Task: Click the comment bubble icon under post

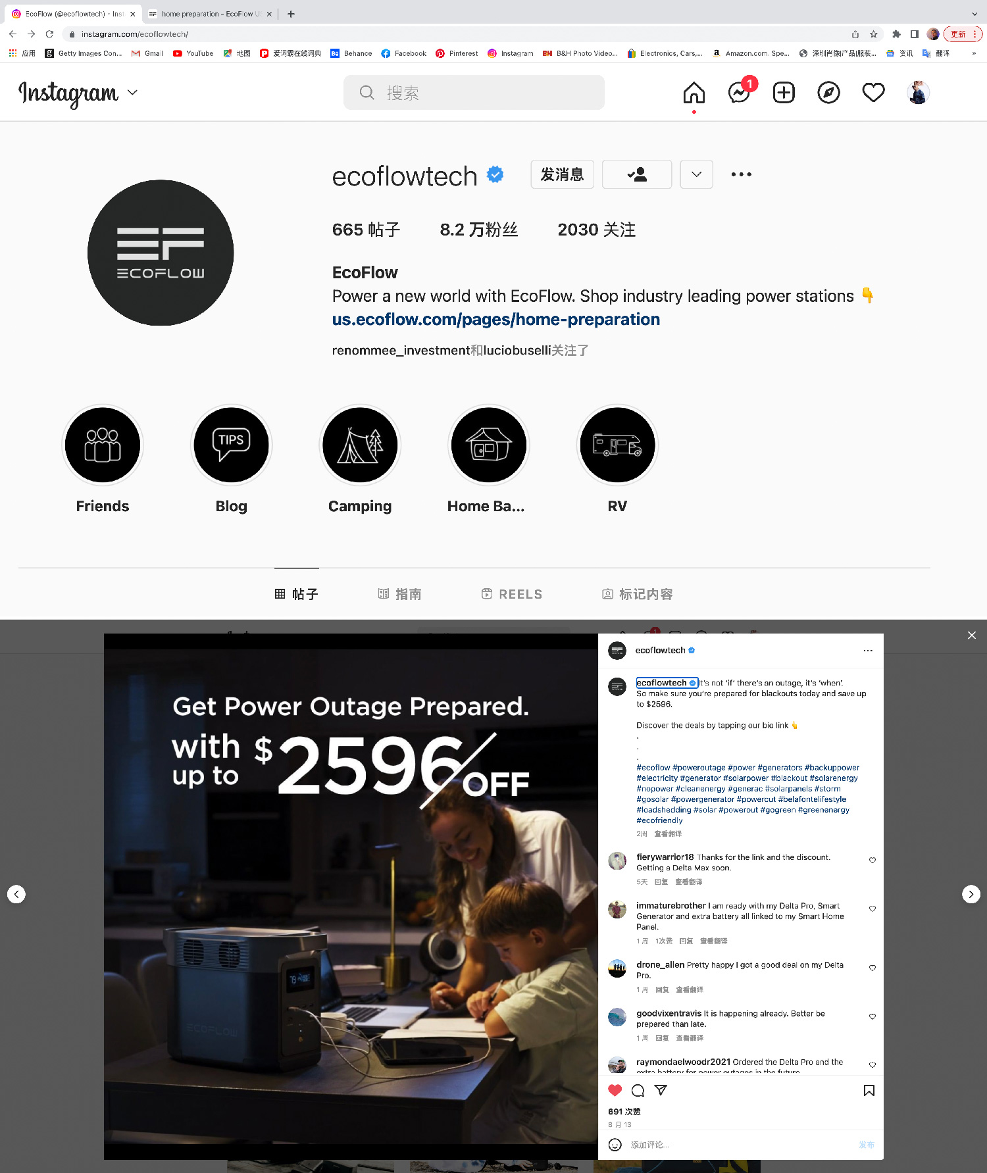Action: 638,1090
